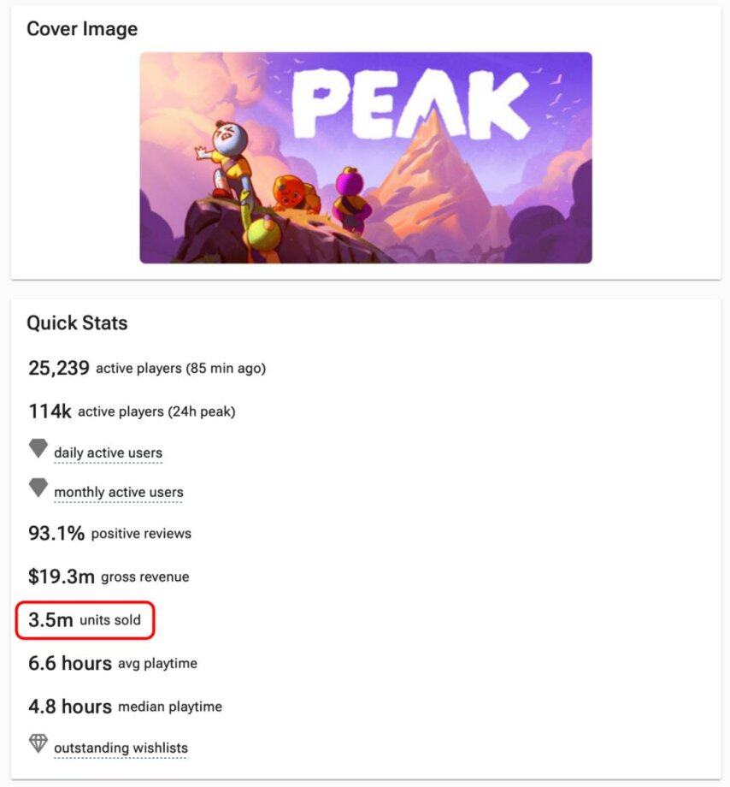Open the daily active users link
Viewport: 730px width, 787px height.
click(108, 453)
